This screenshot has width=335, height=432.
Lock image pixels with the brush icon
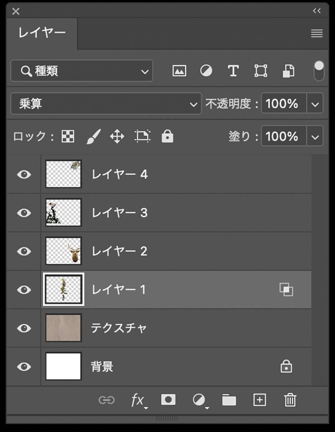(93, 137)
